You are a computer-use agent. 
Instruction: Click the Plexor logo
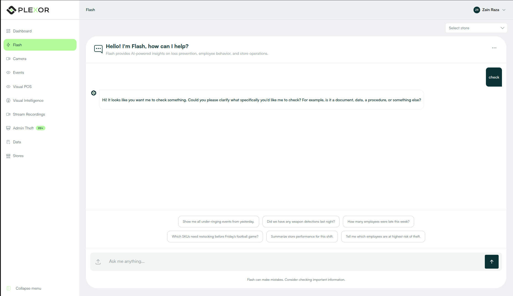pyautogui.click(x=28, y=10)
